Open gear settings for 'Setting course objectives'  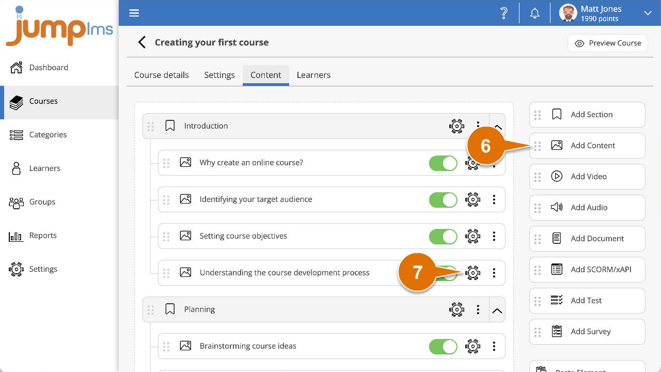tap(473, 237)
